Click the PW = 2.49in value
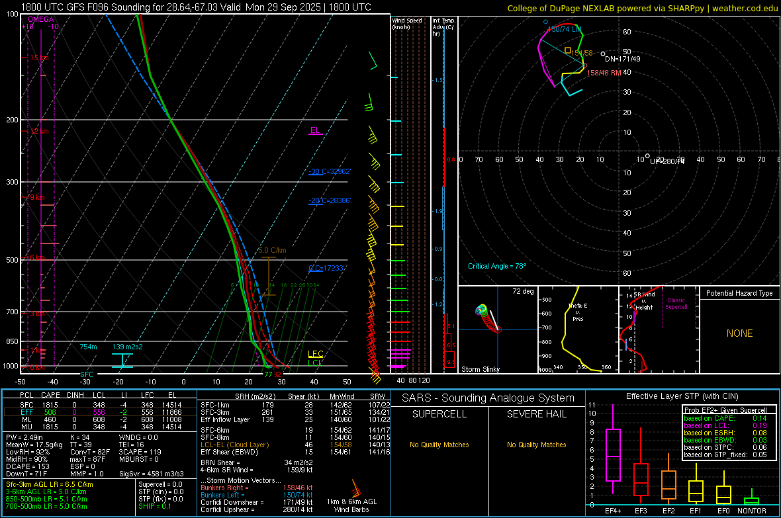 tap(24, 437)
